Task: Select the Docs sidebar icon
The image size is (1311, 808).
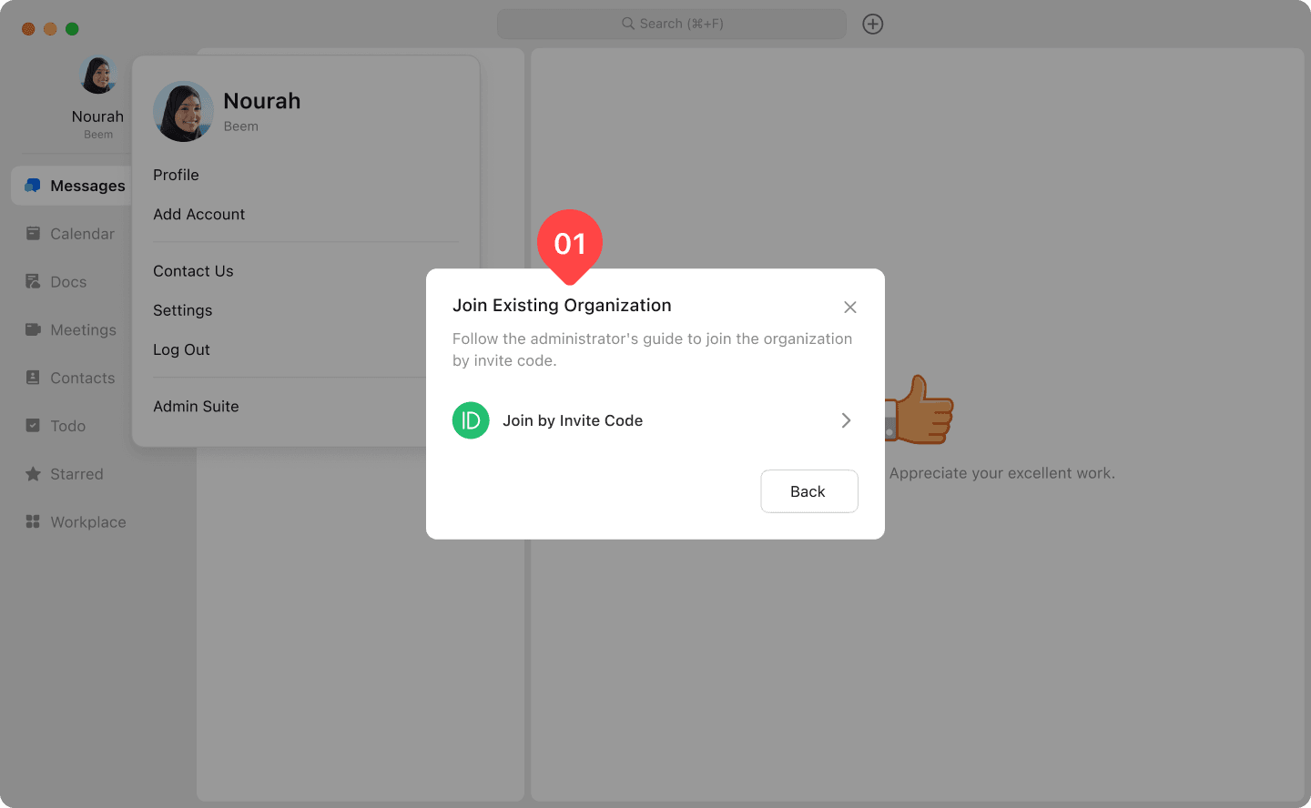Action: coord(33,282)
